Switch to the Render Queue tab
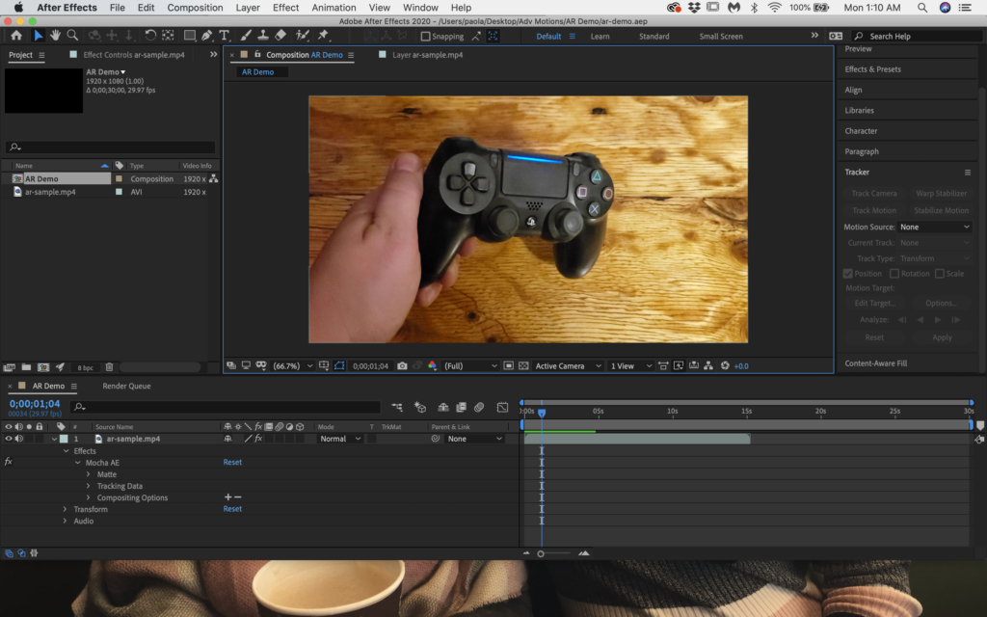The width and height of the screenshot is (987, 617). (x=126, y=386)
